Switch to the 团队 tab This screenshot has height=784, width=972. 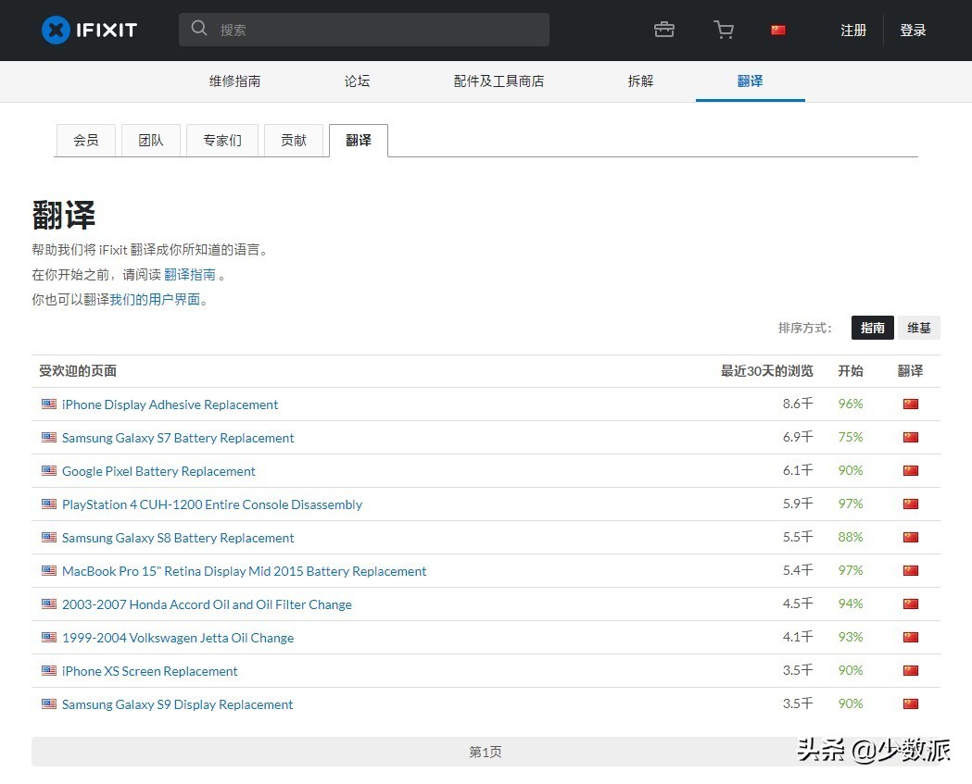150,140
